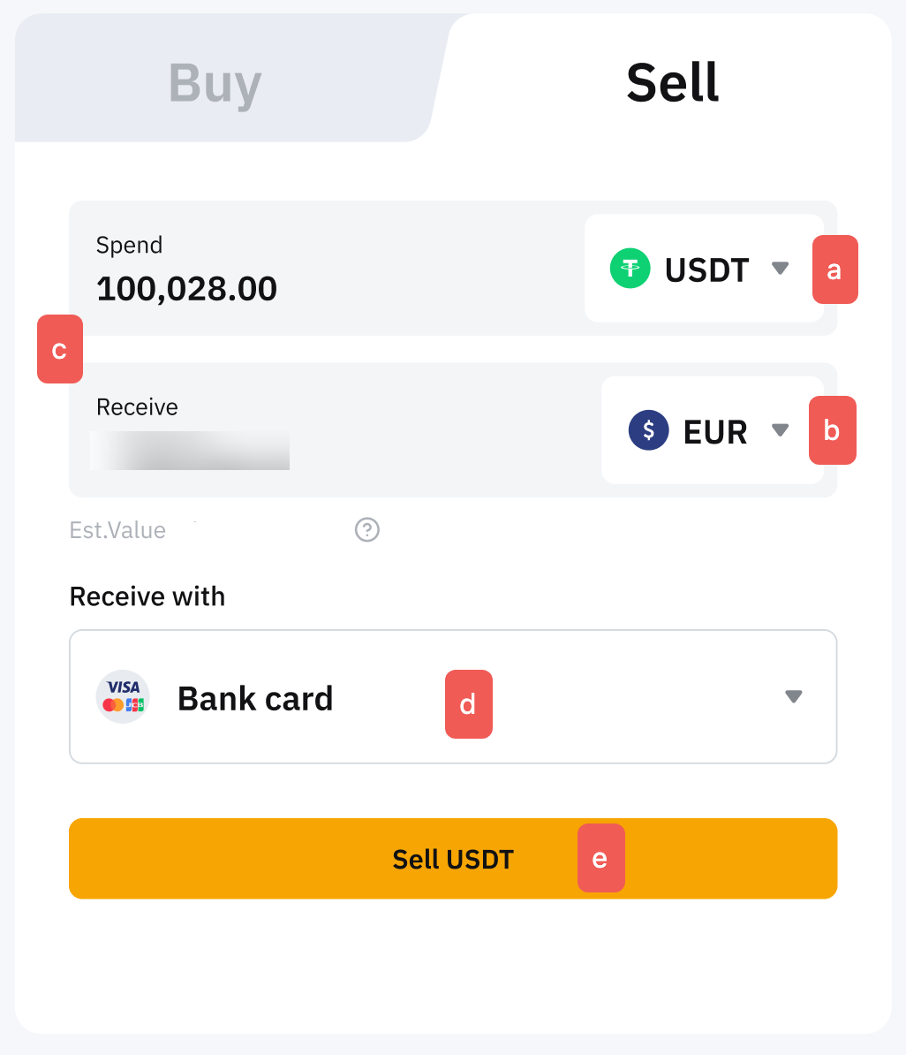This screenshot has height=1055, width=906.
Task: Click the Bank card payment method text
Action: (x=255, y=699)
